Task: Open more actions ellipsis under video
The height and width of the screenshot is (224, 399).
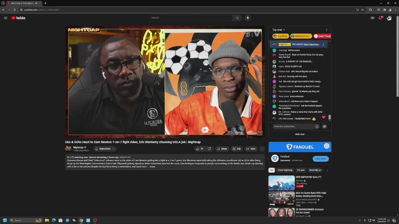Action: pos(262,149)
